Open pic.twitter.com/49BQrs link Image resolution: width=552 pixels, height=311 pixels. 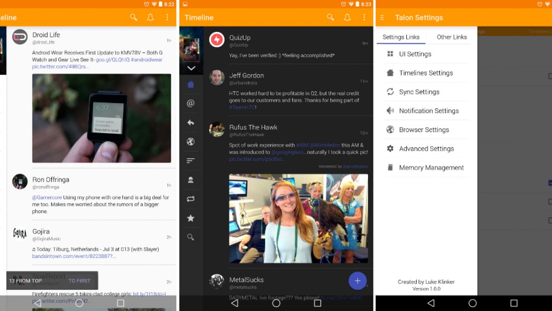(60, 67)
